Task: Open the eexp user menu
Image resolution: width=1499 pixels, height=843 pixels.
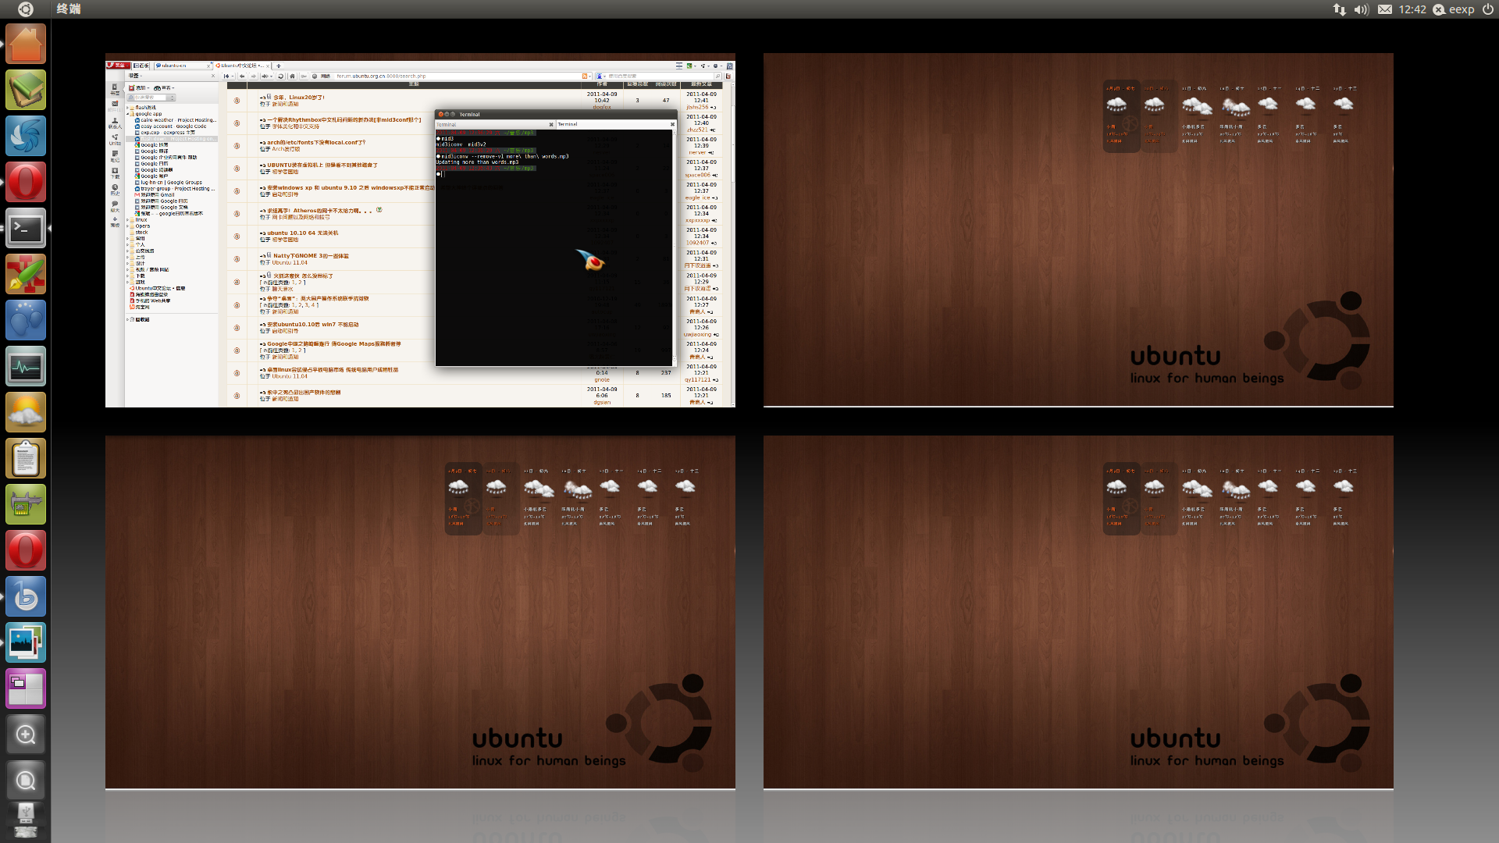Action: 1454,9
